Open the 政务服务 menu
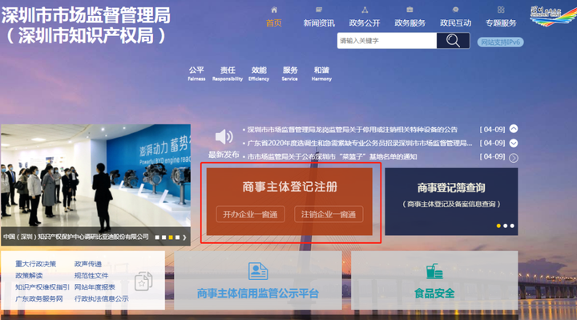Viewport: 577px width, 320px height. 410,22
